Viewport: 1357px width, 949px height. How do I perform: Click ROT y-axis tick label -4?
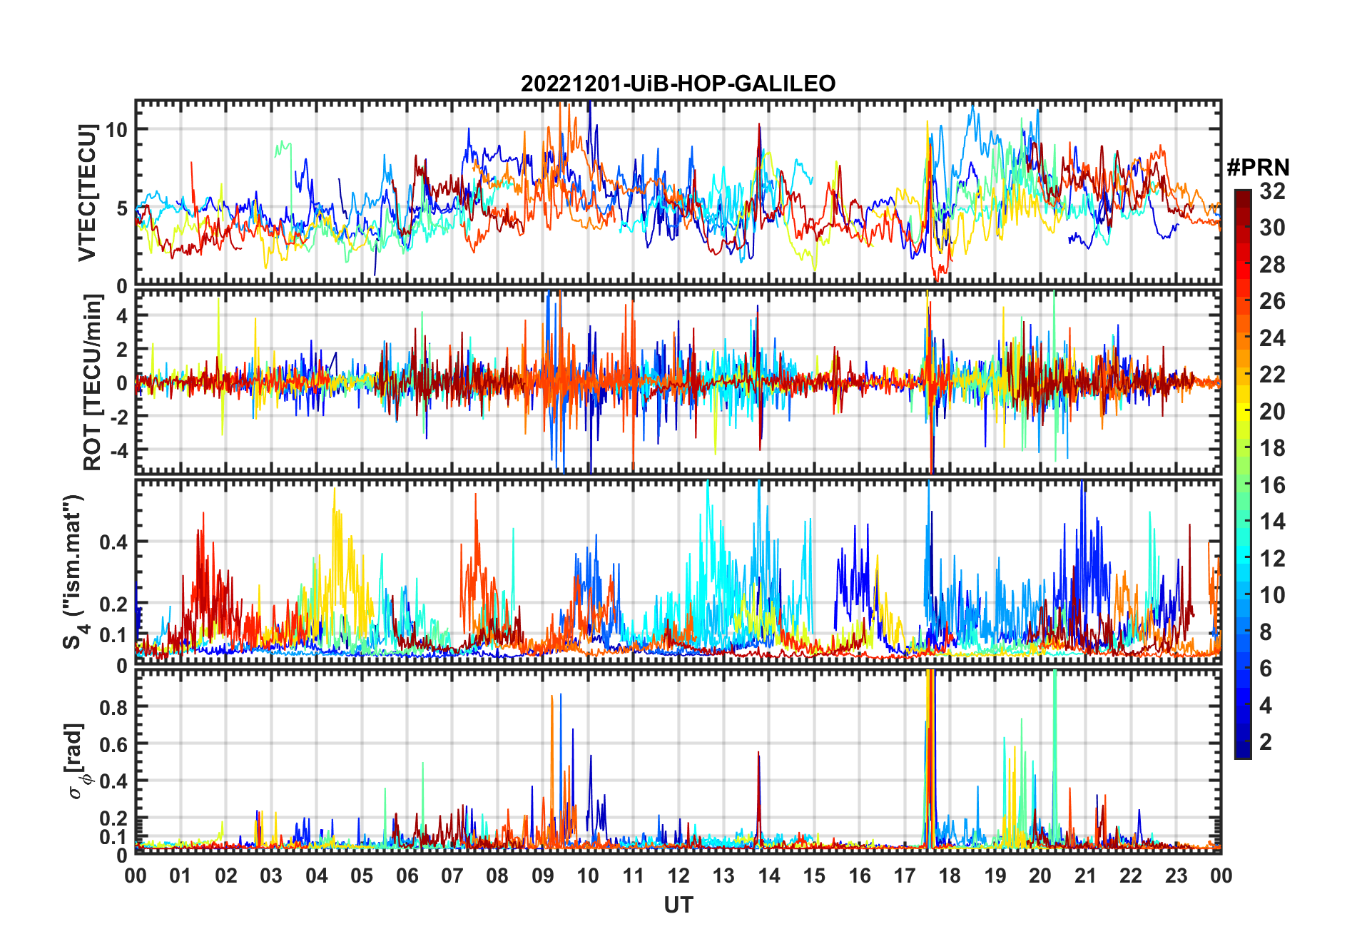pos(118,451)
